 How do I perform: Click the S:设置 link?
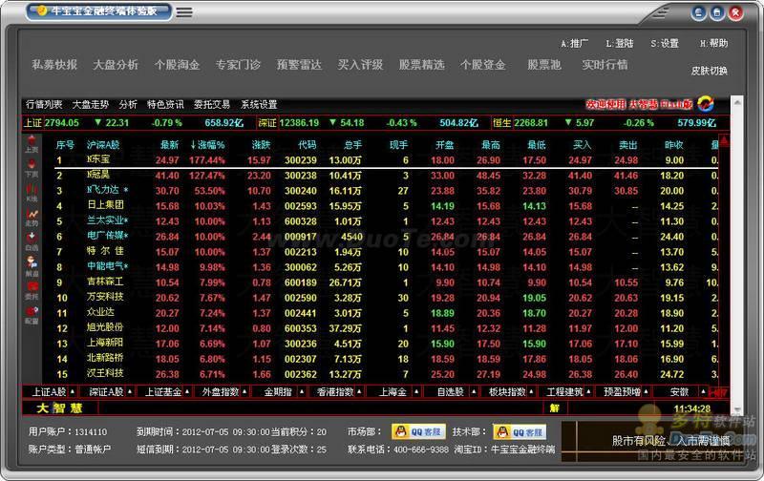tap(665, 43)
